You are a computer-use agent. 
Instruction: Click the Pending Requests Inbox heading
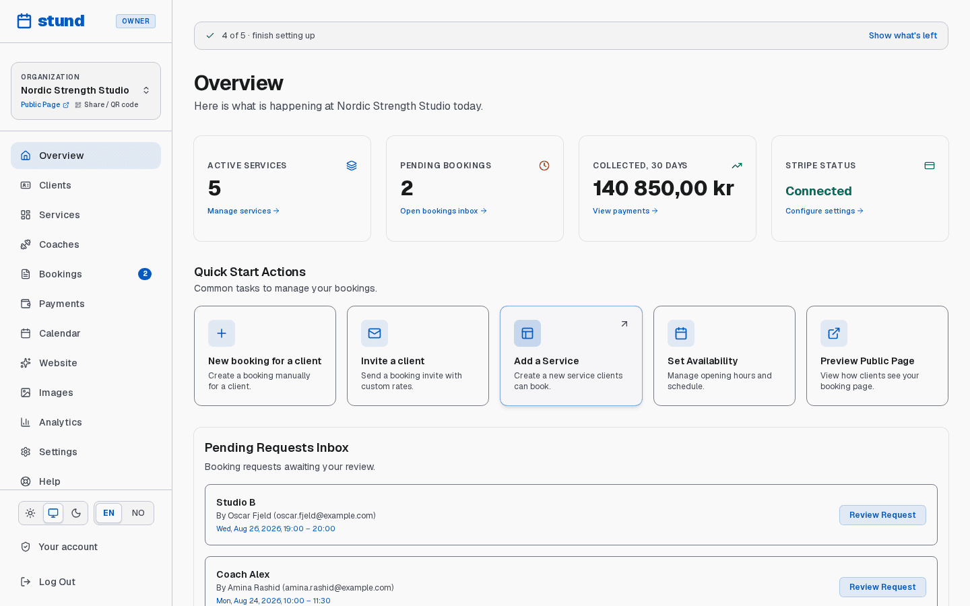(276, 448)
